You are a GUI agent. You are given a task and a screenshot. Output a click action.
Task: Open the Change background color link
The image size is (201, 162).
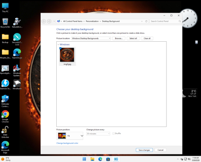pos(67,143)
